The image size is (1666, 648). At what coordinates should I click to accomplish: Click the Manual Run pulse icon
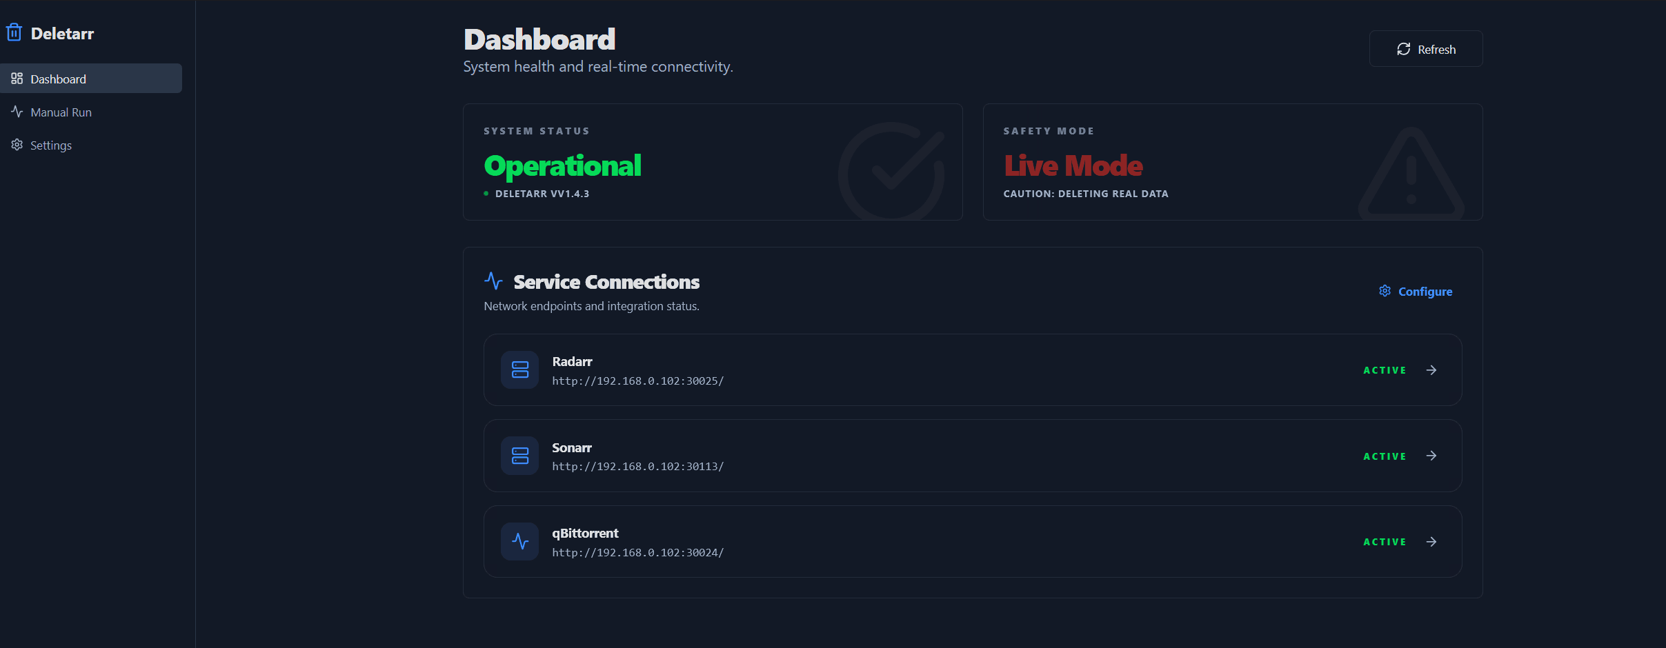(17, 112)
